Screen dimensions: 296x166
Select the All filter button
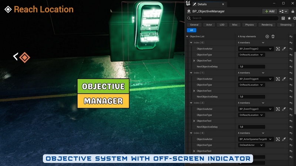(x=192, y=30)
